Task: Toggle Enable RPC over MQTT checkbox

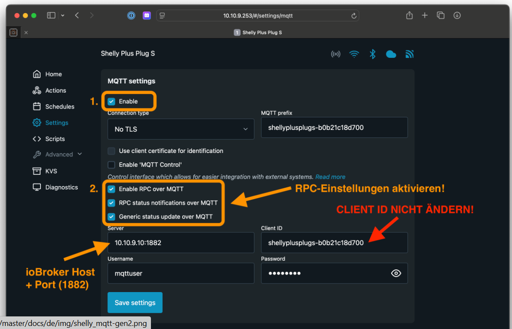Action: pyautogui.click(x=111, y=189)
